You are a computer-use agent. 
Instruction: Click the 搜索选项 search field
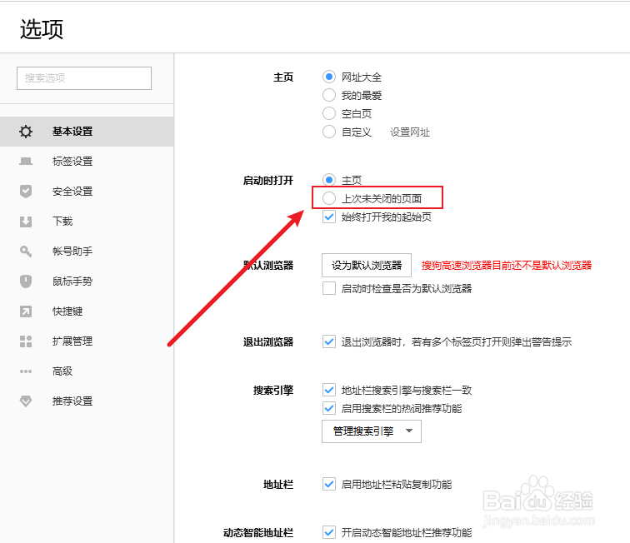point(84,78)
